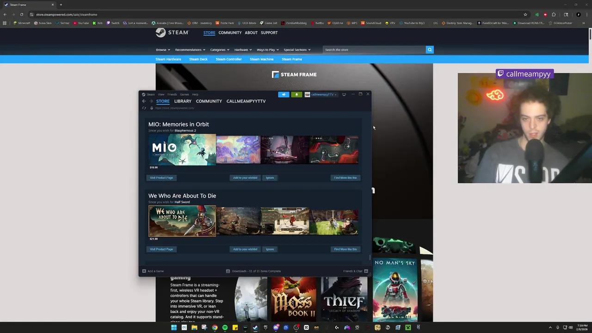Image resolution: width=592 pixels, height=333 pixels.
Task: Click the back arrow in Steam client
Action: pos(144,101)
